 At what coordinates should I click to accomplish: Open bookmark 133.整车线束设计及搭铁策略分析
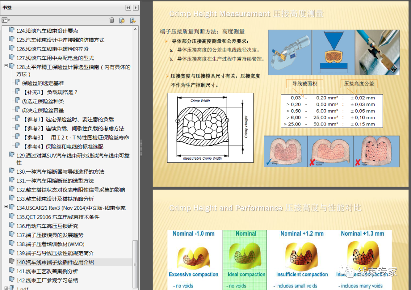click(55, 199)
